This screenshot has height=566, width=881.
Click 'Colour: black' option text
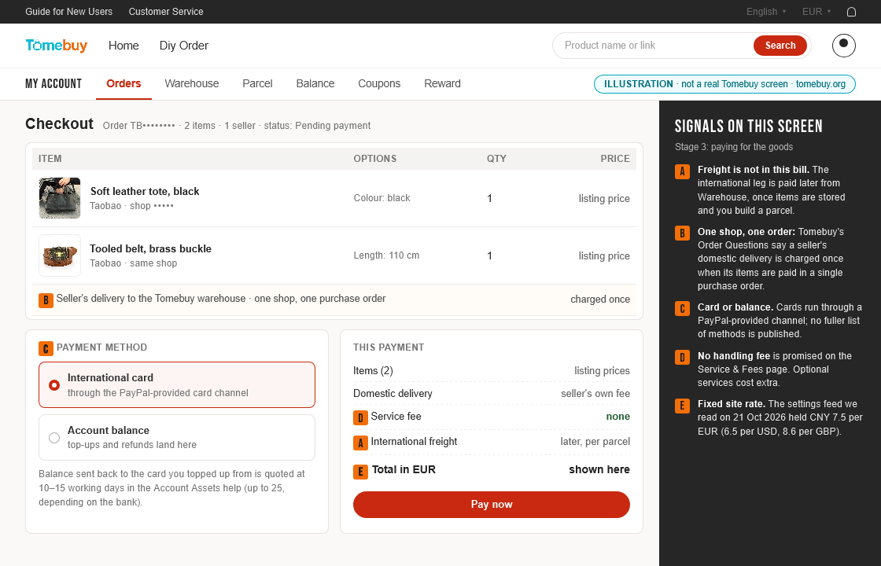pos(382,198)
